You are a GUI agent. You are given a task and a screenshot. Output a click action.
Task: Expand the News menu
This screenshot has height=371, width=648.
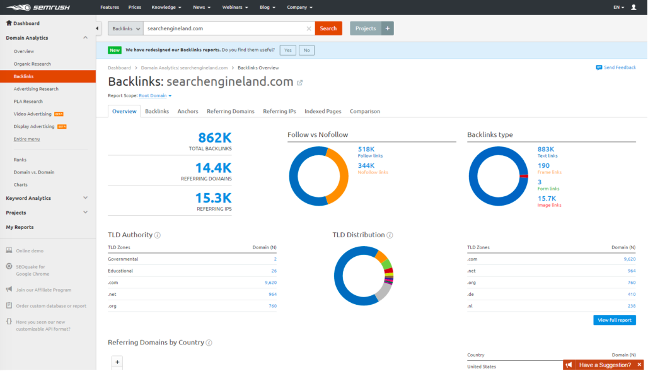click(x=202, y=8)
